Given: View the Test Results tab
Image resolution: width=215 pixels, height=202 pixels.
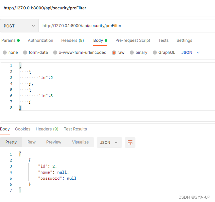Looking at the screenshot, I should tap(75, 129).
